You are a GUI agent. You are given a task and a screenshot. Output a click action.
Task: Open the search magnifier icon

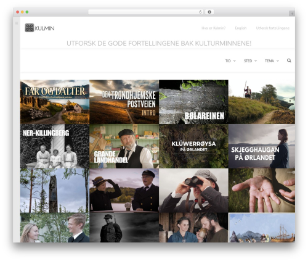pos(289,60)
